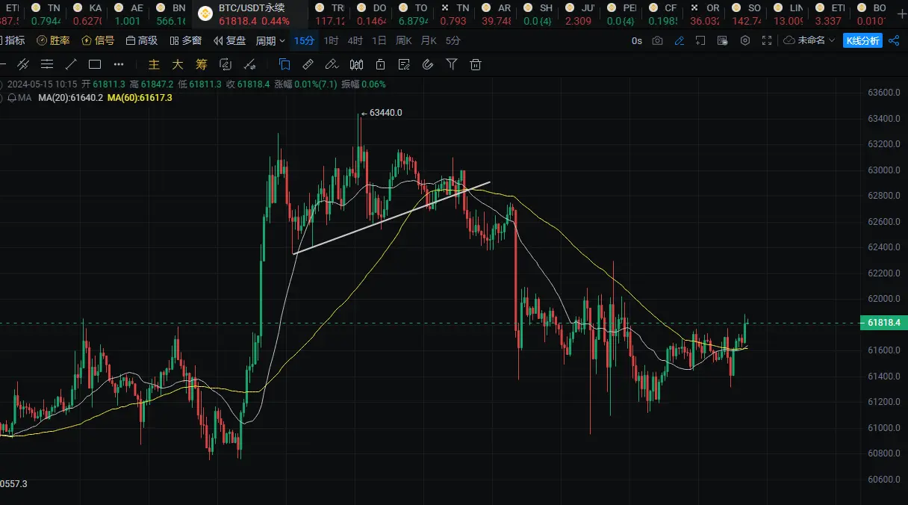Select the white trend line on chart
Screen dimensions: 908x505
tap(391, 218)
